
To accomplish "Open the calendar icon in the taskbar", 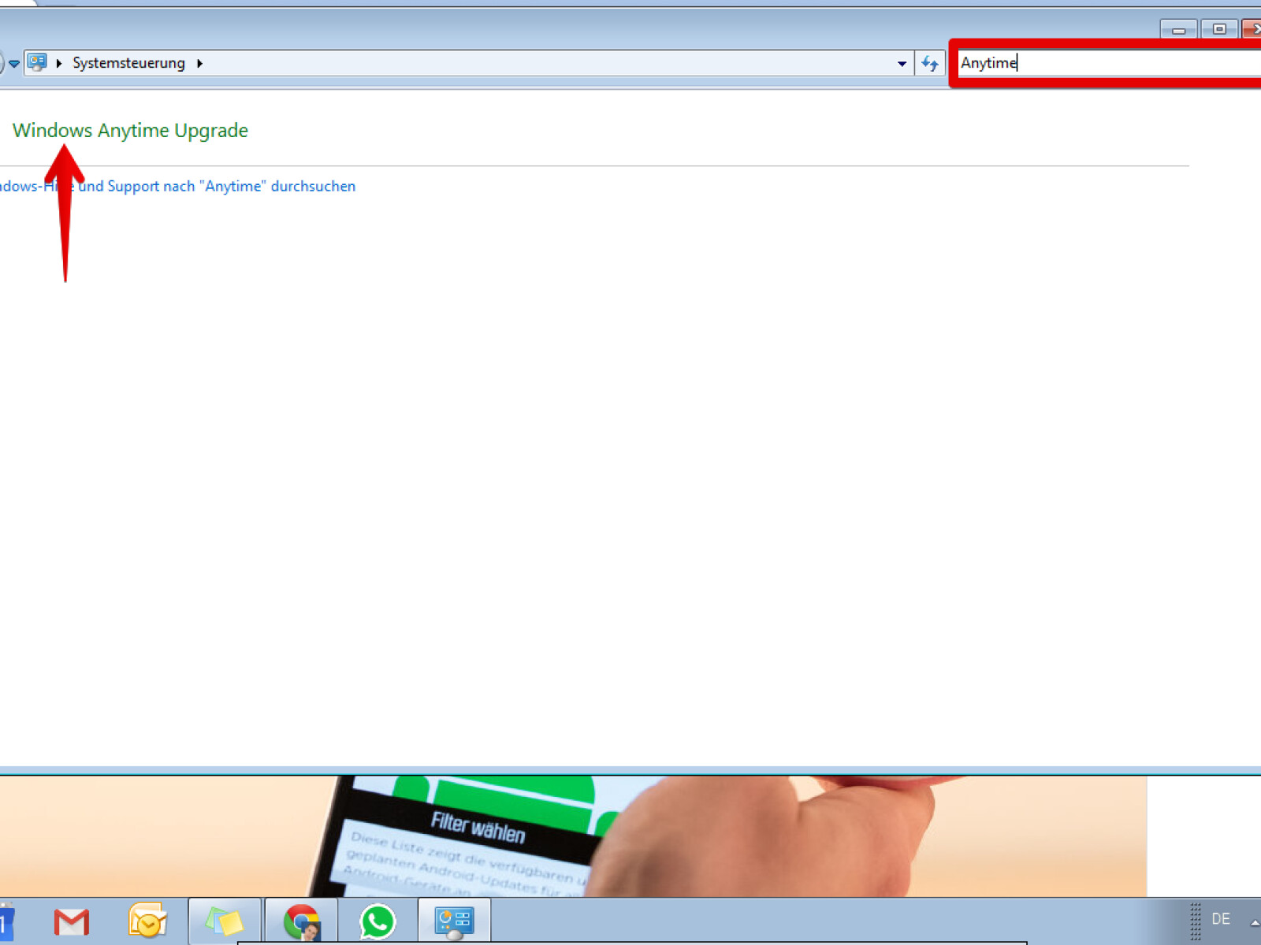I will (x=6, y=921).
